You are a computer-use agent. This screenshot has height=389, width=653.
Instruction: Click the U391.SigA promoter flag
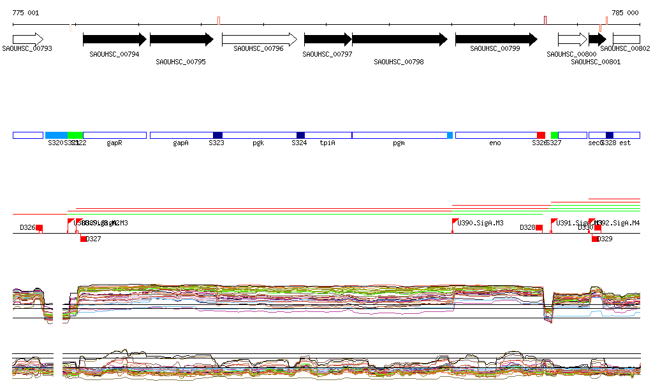click(554, 222)
